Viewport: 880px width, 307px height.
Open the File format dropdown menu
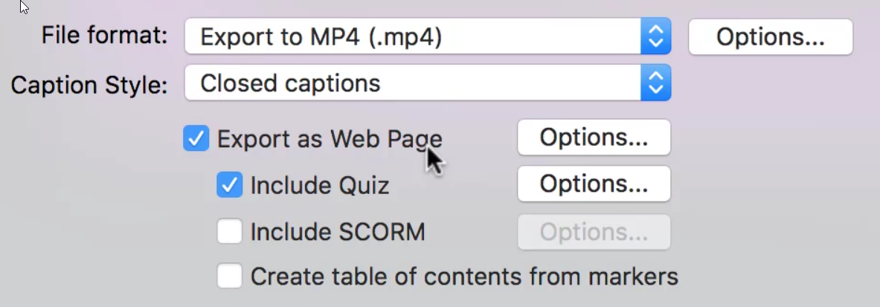428,36
